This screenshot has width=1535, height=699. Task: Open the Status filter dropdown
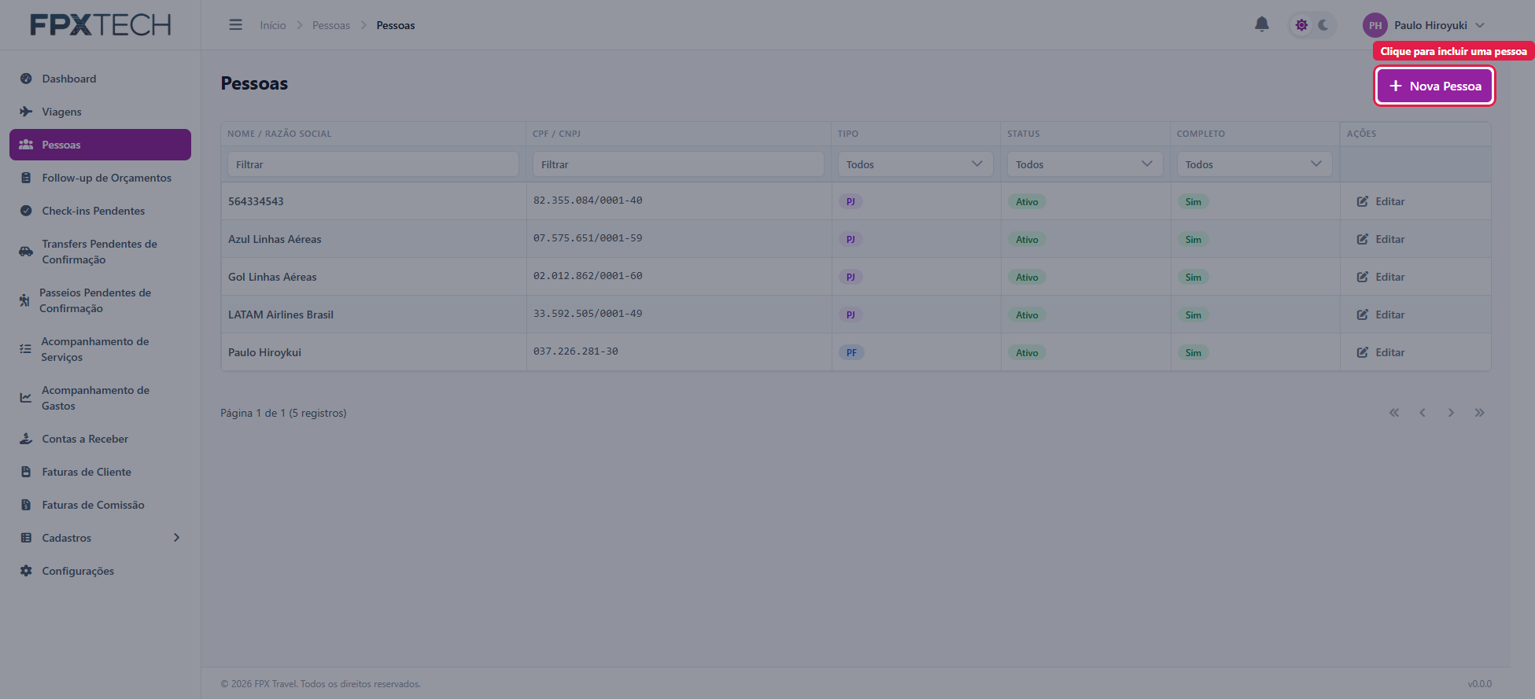(x=1085, y=164)
